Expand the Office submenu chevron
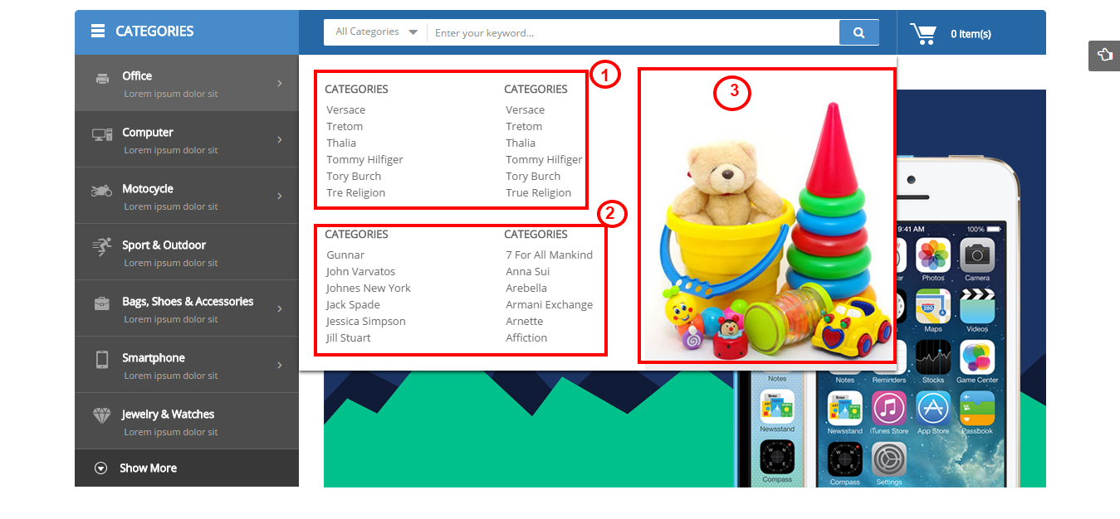Screen dimensions: 1120x519 (x=280, y=83)
